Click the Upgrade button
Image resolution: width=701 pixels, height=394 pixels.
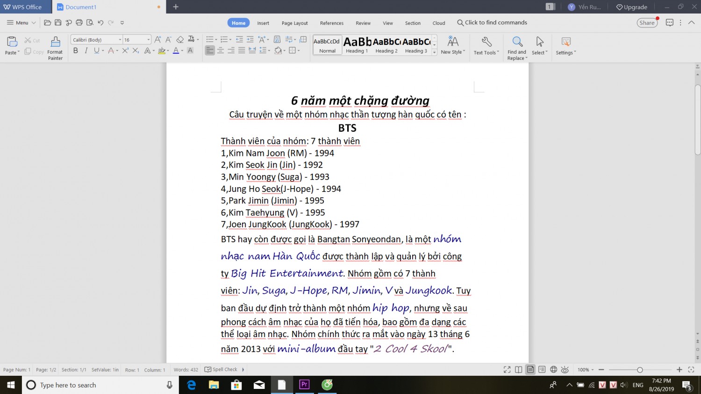[x=632, y=7]
